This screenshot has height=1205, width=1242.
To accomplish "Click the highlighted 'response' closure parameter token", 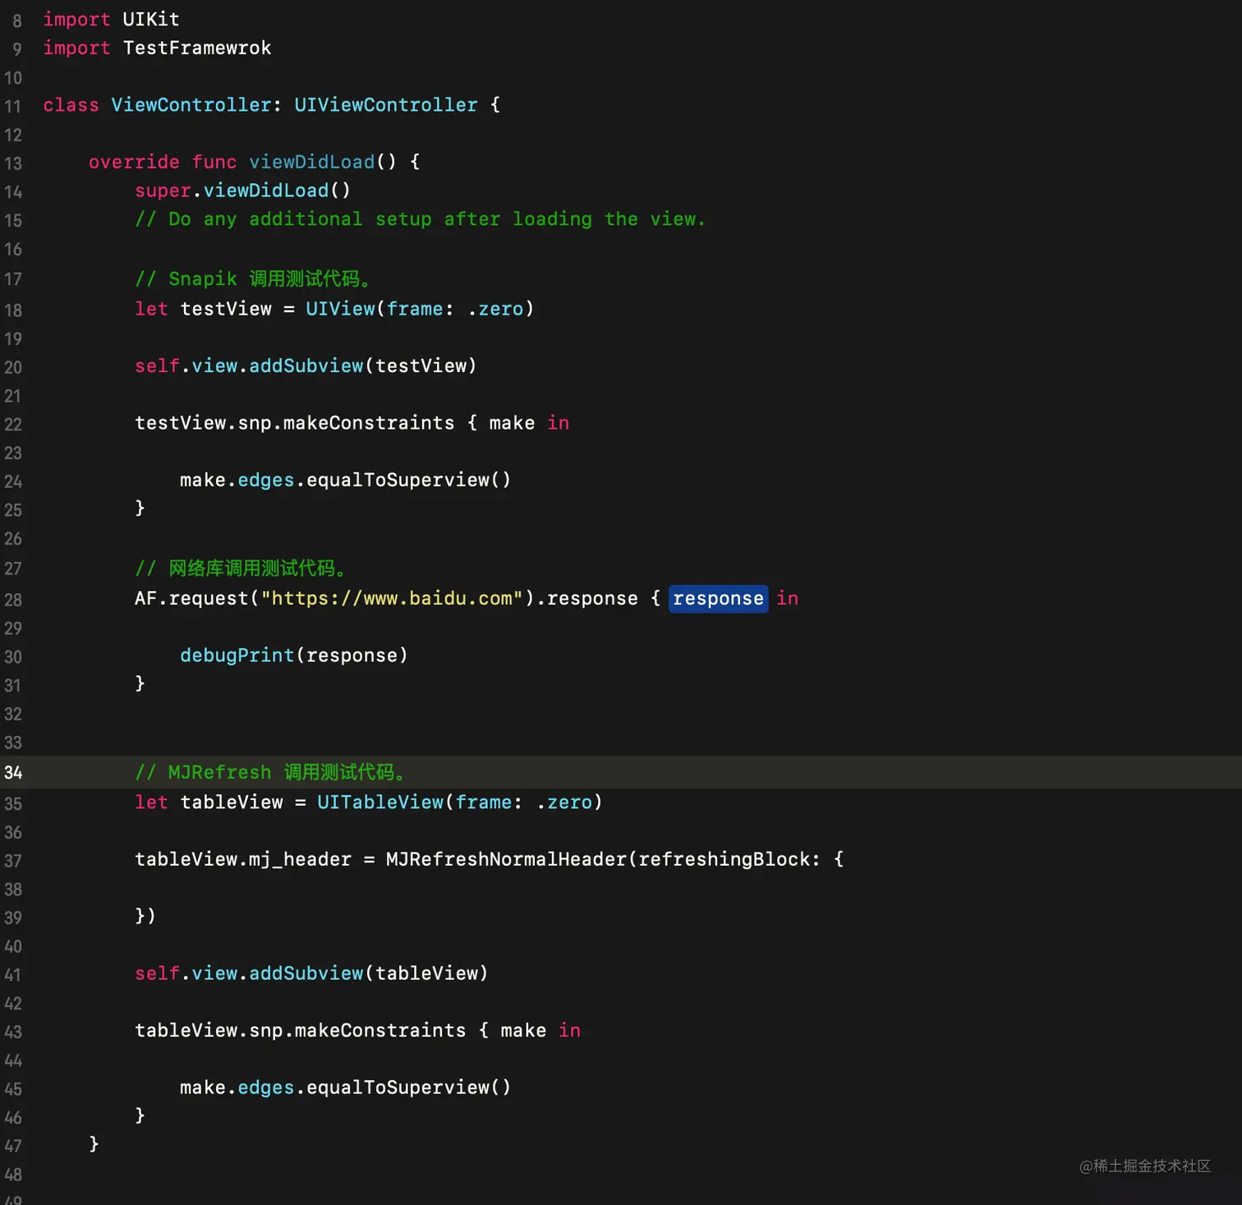I will tap(718, 599).
